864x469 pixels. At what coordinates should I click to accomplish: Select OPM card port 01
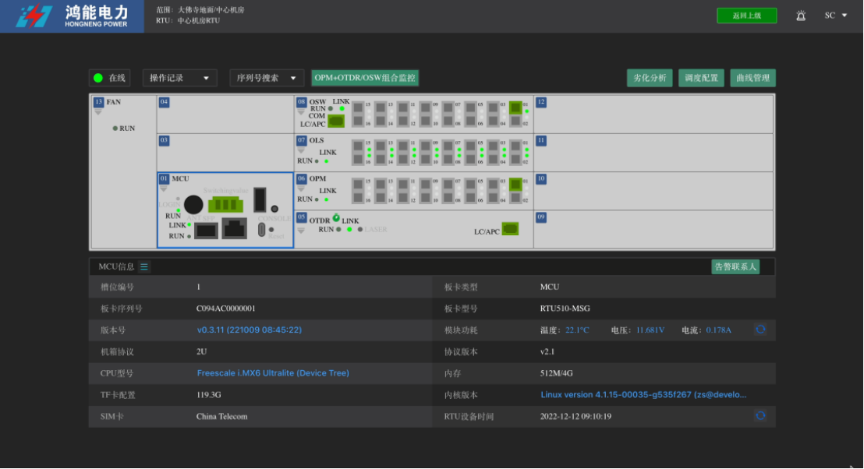(515, 185)
